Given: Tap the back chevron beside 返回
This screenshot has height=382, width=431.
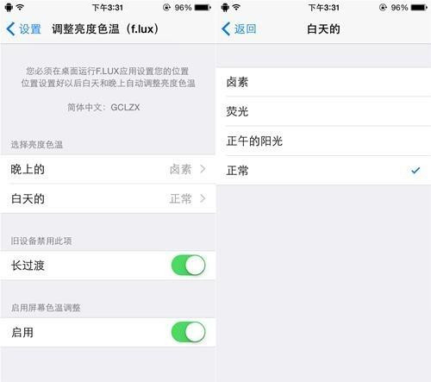Looking at the screenshot, I should pyautogui.click(x=226, y=29).
